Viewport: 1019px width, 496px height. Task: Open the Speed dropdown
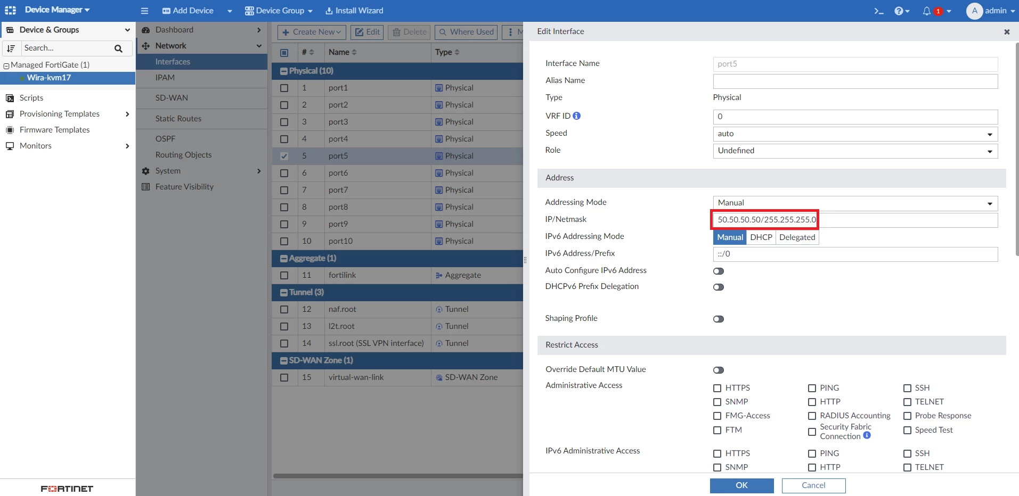tap(855, 134)
